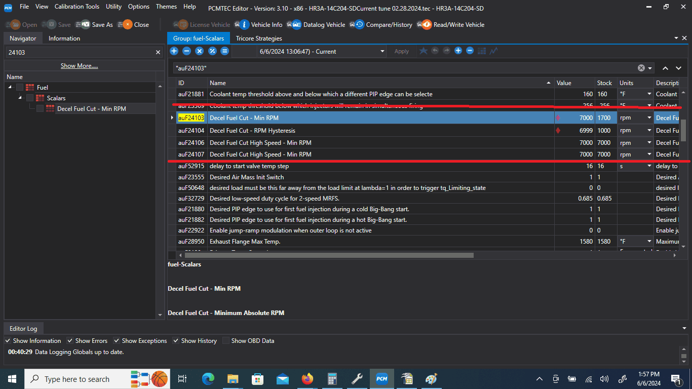
Task: Open units dropdown for auF24103 row
Action: click(x=649, y=118)
